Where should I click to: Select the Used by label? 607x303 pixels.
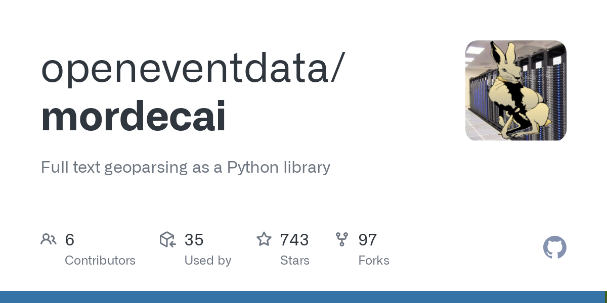click(208, 261)
